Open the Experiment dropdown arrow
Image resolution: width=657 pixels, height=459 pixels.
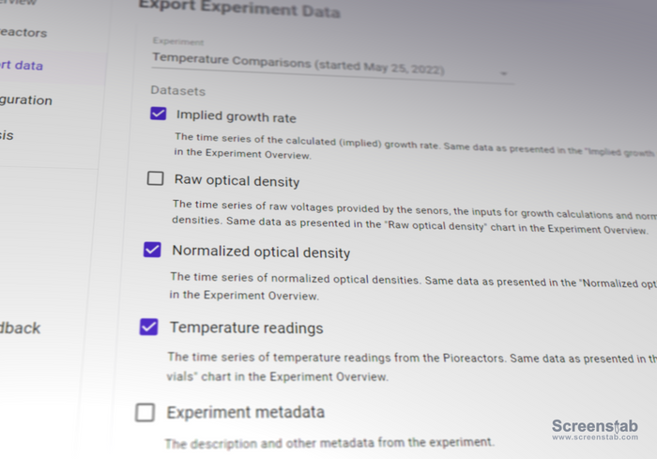pyautogui.click(x=504, y=73)
